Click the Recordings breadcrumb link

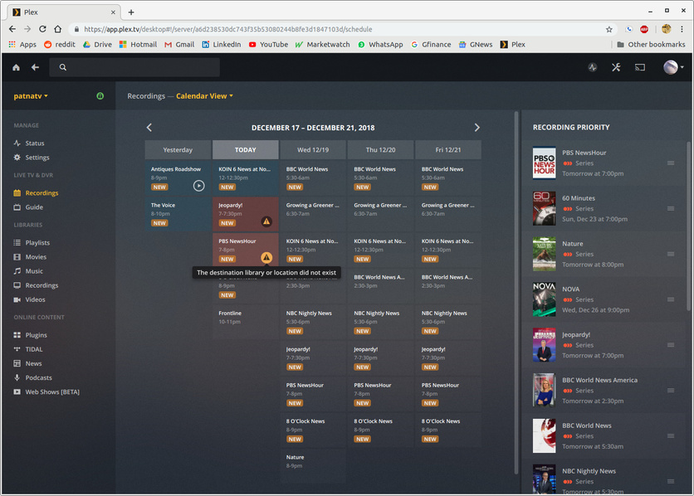pos(146,96)
